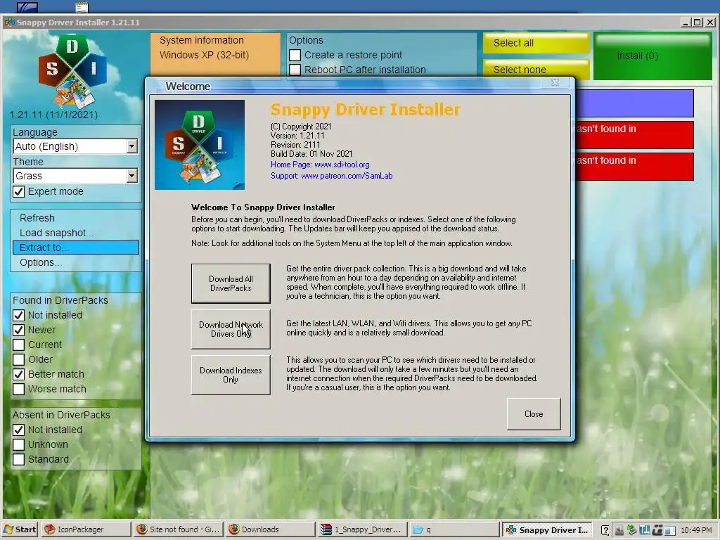Click the yellow Select all button
The height and width of the screenshot is (540, 720).
coord(536,43)
